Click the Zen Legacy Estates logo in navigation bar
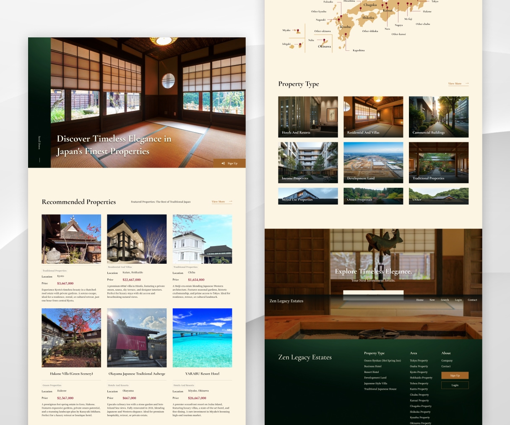Image resolution: width=510 pixels, height=425 pixels. (286, 301)
